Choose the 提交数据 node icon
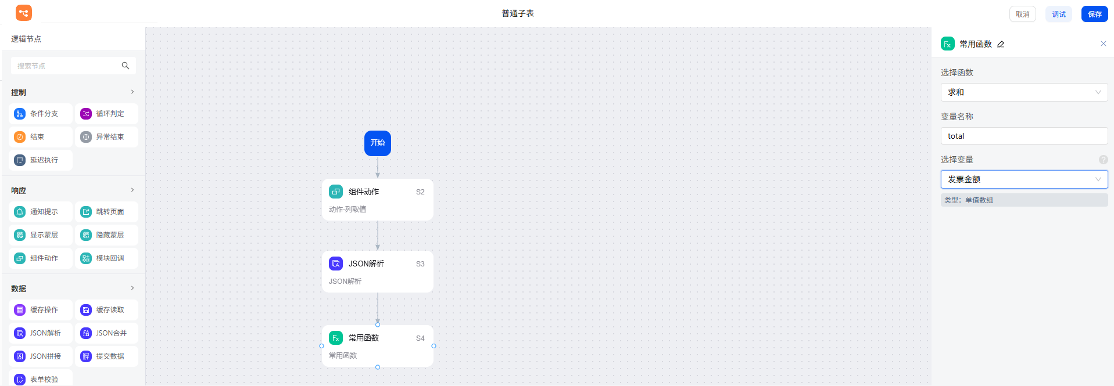This screenshot has width=1114, height=386. click(86, 356)
